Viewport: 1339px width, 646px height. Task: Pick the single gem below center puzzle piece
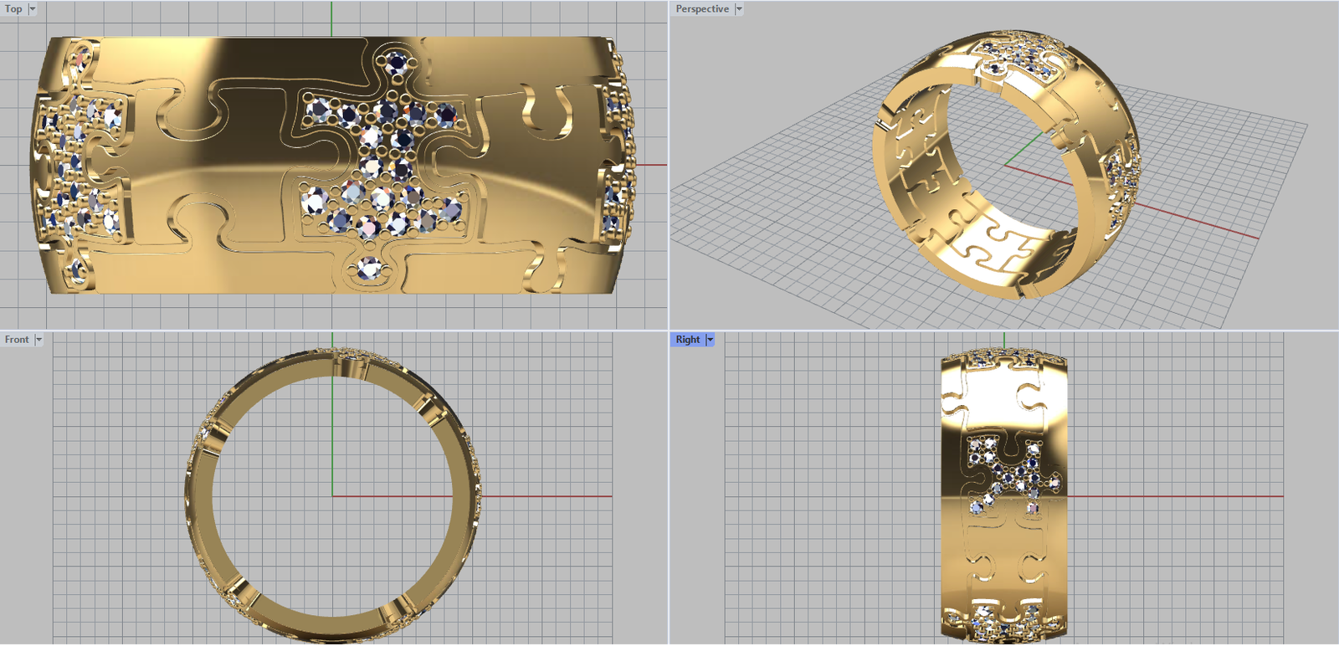[x=368, y=269]
